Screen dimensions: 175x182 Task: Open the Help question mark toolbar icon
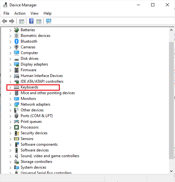31,21
